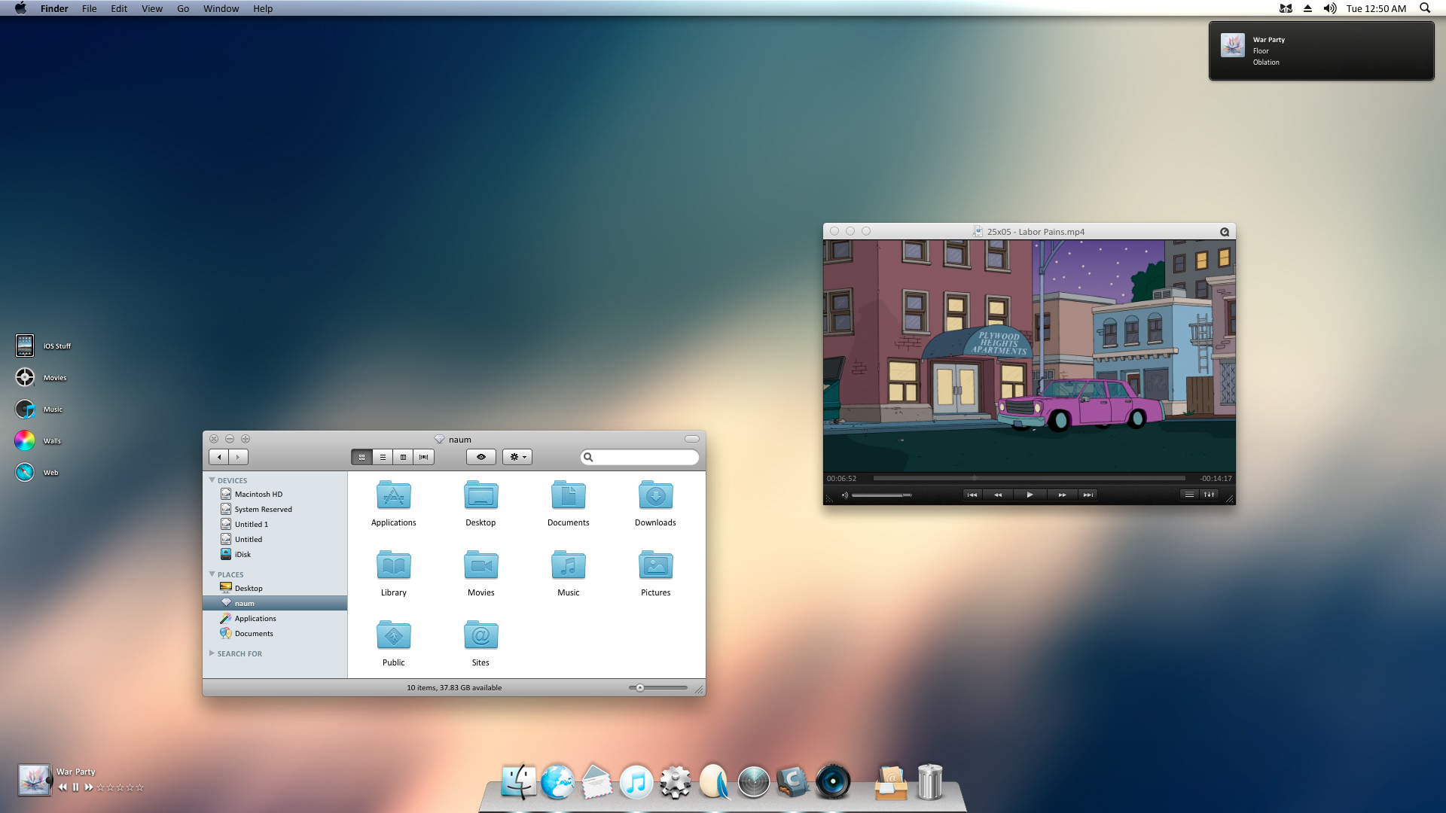The image size is (1446, 813).
Task: Click the Finder icon in the Dock
Action: [518, 781]
